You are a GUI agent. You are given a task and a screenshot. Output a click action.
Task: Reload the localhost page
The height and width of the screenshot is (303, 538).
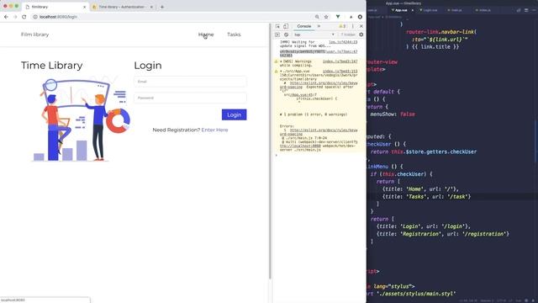click(24, 17)
